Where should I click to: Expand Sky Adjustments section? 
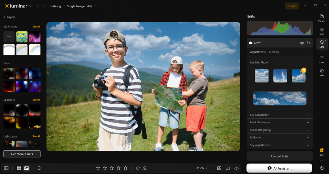(x=280, y=145)
